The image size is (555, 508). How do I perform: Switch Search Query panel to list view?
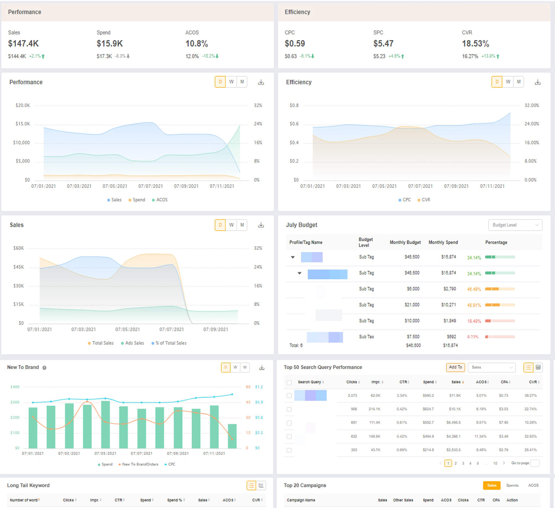tap(528, 367)
